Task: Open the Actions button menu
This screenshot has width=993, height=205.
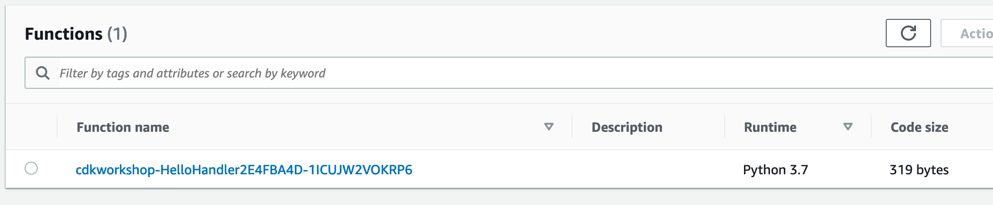Action: point(967,33)
